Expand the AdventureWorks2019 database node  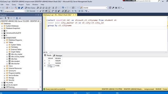pos(2,33)
